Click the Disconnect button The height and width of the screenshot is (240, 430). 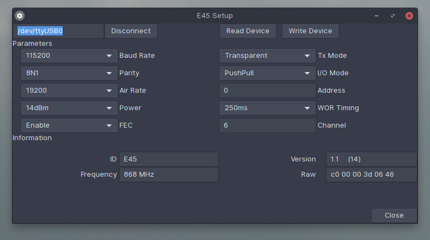tap(131, 31)
